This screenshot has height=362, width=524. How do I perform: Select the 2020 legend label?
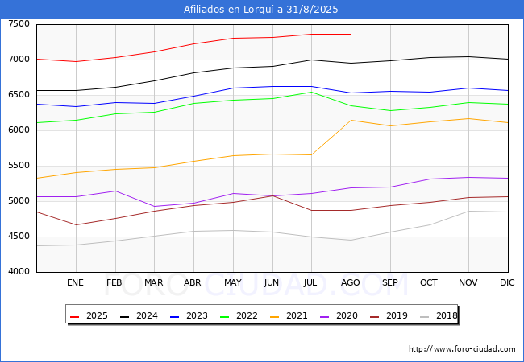tap(347, 315)
